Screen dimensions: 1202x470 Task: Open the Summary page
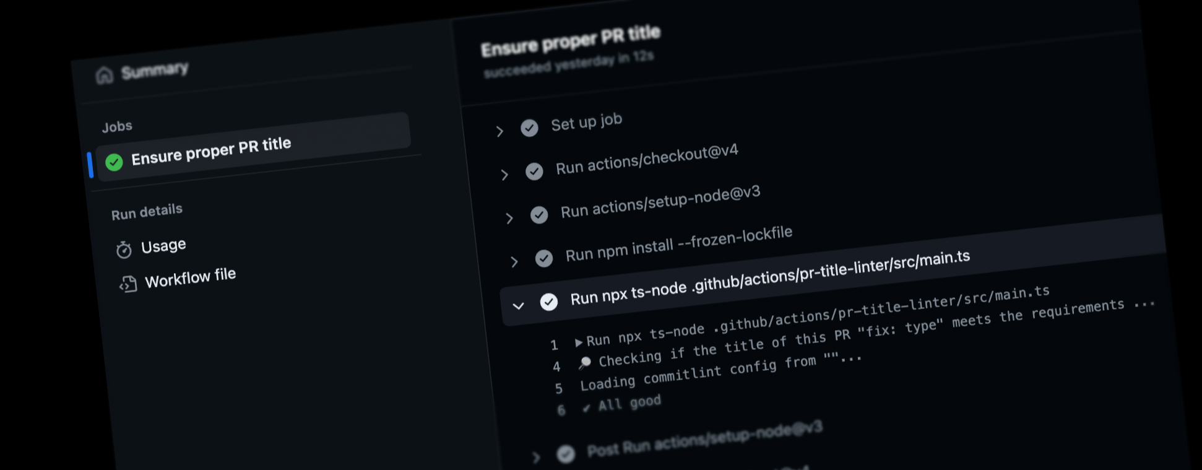pos(154,69)
